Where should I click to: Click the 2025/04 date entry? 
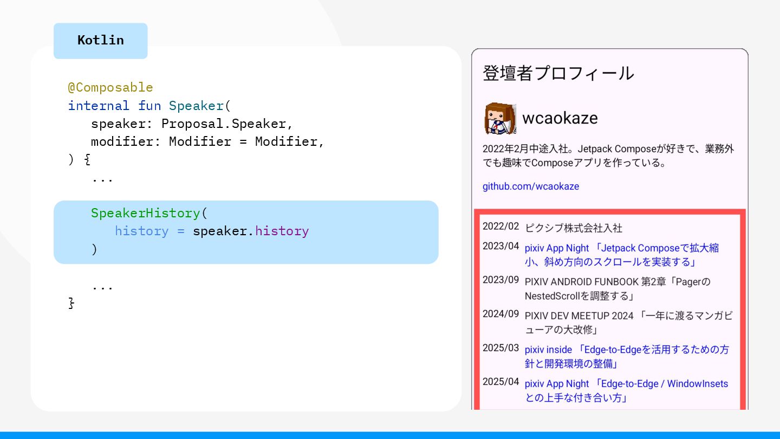(x=500, y=382)
